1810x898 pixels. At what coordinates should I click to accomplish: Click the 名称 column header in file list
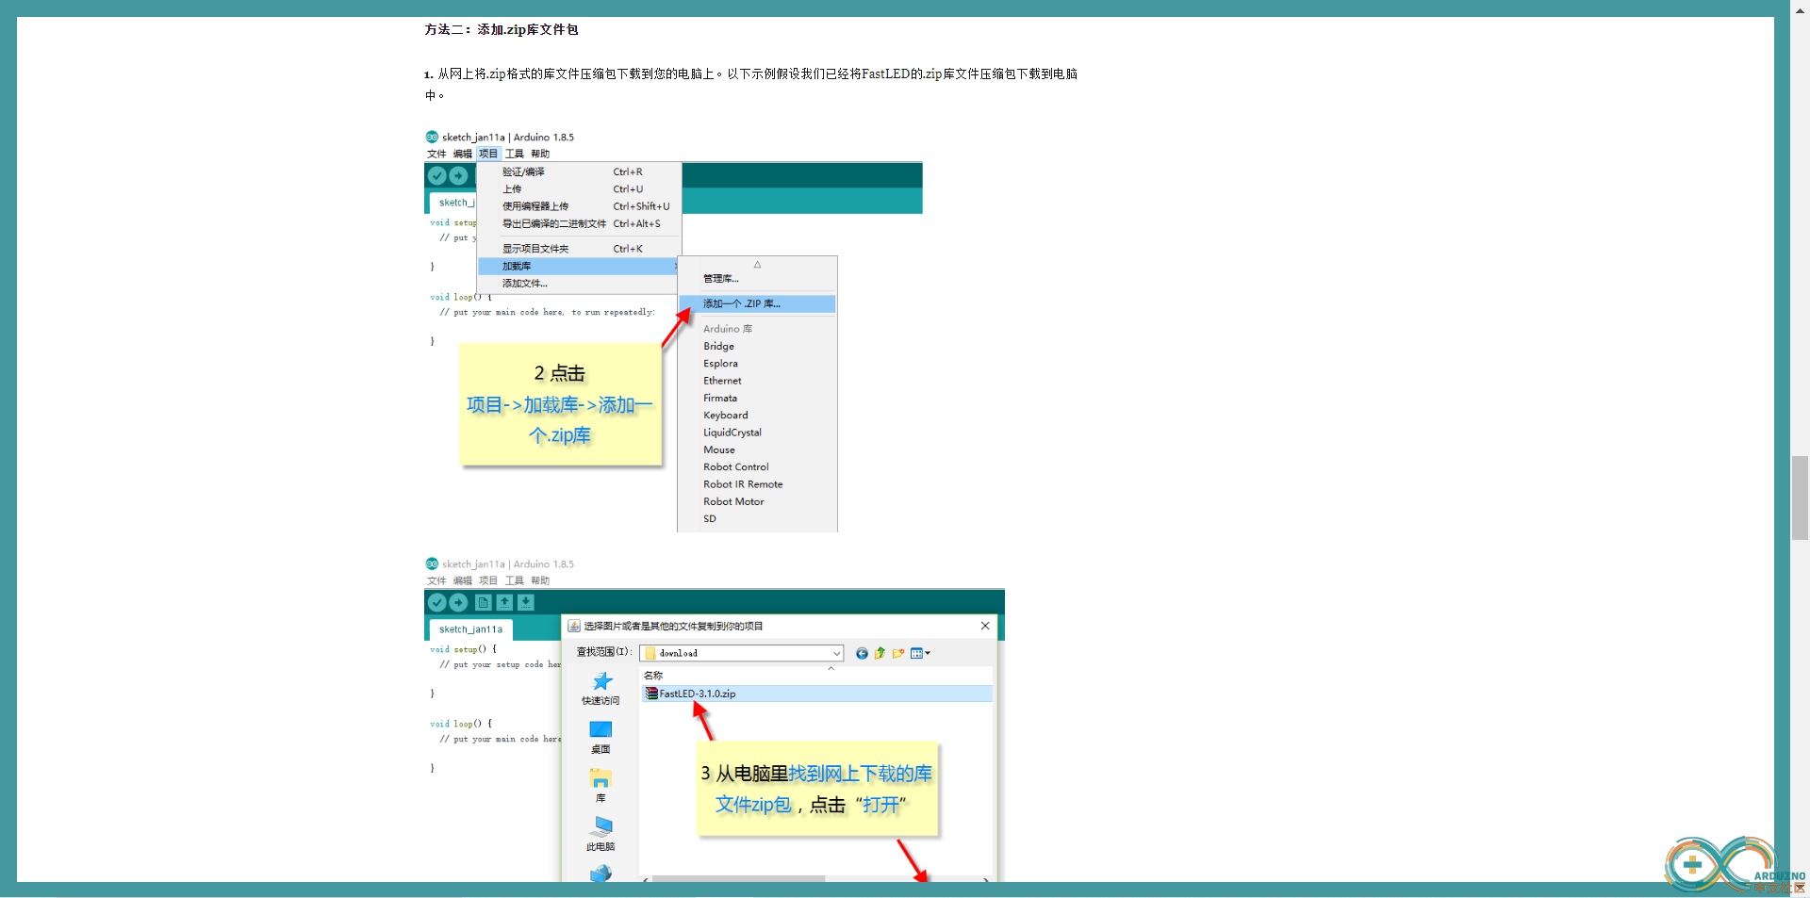point(653,676)
